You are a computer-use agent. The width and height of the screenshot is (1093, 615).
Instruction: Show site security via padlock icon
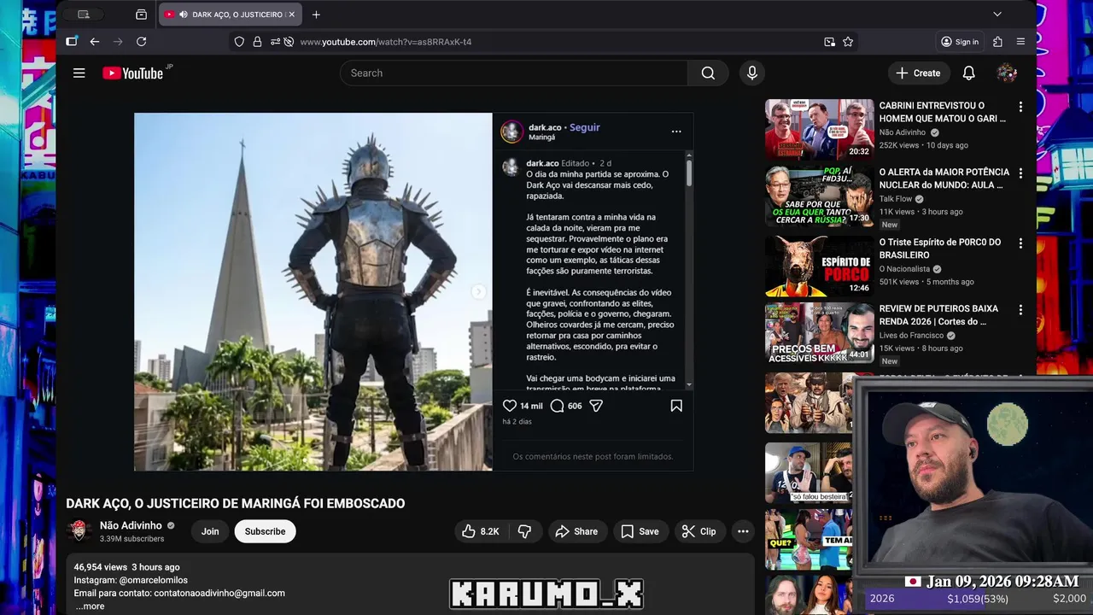257,42
